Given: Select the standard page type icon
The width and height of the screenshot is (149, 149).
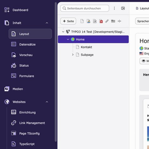Looking at the screenshot, I should 82,21.
